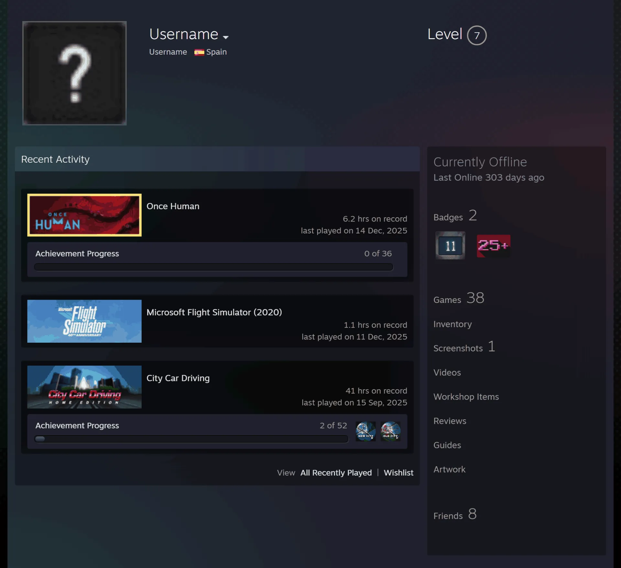The image size is (621, 568).
Task: Open the Once Human game thumbnail
Action: tap(84, 215)
